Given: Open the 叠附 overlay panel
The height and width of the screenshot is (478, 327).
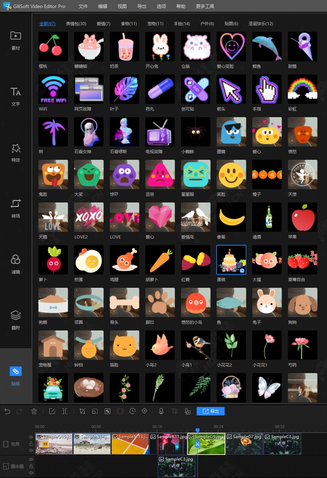Looking at the screenshot, I should (x=16, y=320).
